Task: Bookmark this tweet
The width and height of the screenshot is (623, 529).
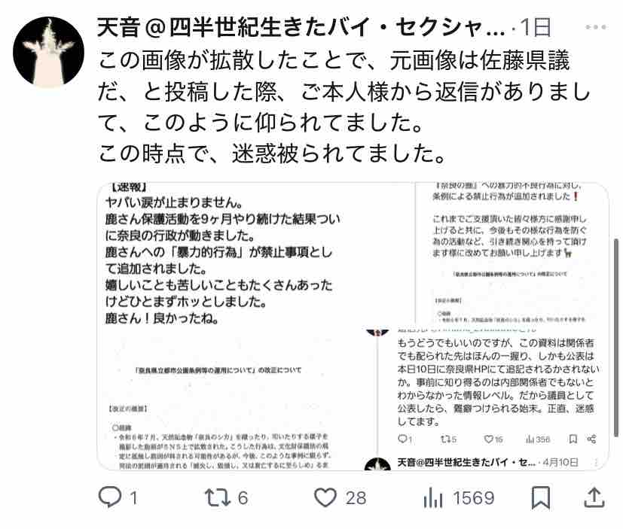Action: [x=541, y=497]
